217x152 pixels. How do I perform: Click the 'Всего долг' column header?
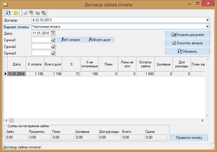coord(53,64)
